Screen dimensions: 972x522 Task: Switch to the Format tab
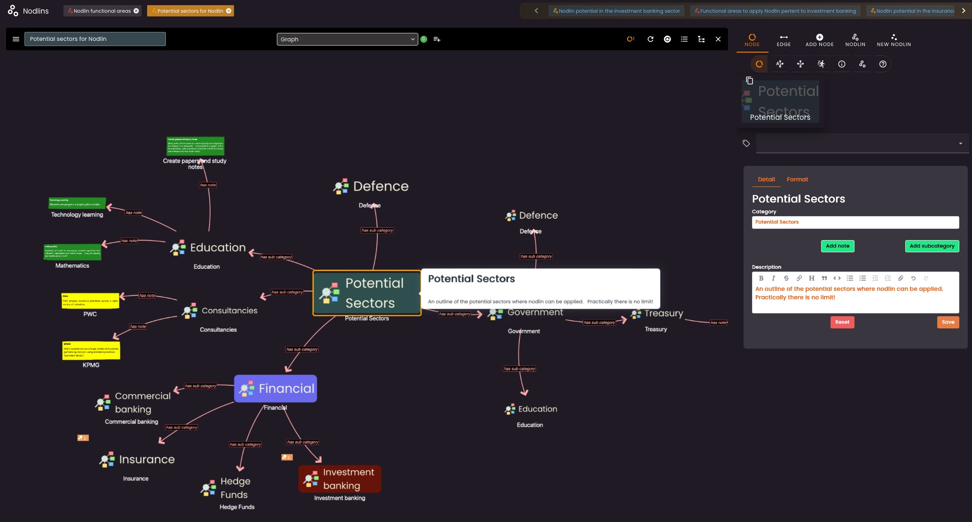(797, 179)
